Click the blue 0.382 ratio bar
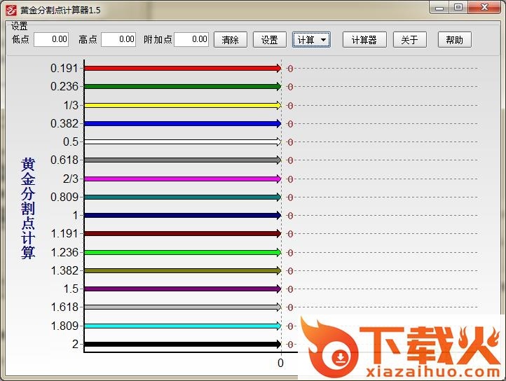Image resolution: width=506 pixels, height=381 pixels. [x=183, y=123]
